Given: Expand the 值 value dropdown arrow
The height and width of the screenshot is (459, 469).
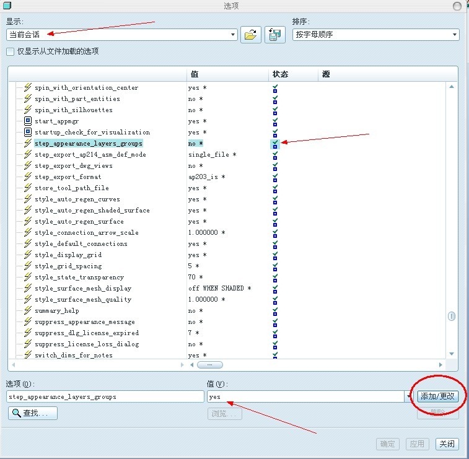Looking at the screenshot, I should pos(408,397).
